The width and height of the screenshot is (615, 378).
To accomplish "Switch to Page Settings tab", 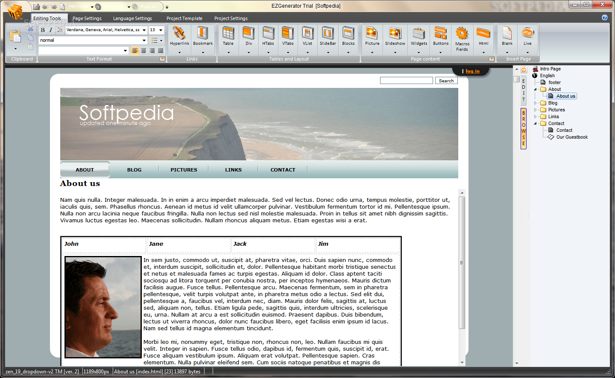I will (87, 18).
